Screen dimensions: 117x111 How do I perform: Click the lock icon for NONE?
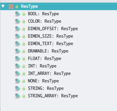[x=24, y=81]
